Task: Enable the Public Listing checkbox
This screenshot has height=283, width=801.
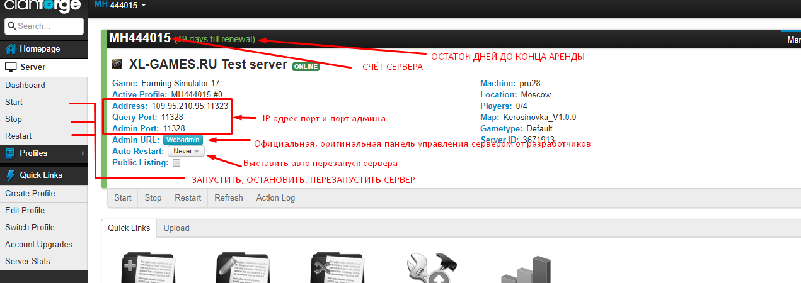Action: click(176, 163)
